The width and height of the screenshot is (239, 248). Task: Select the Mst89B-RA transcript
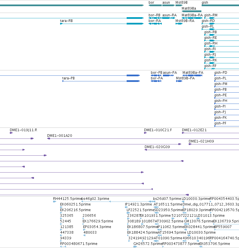179,24
